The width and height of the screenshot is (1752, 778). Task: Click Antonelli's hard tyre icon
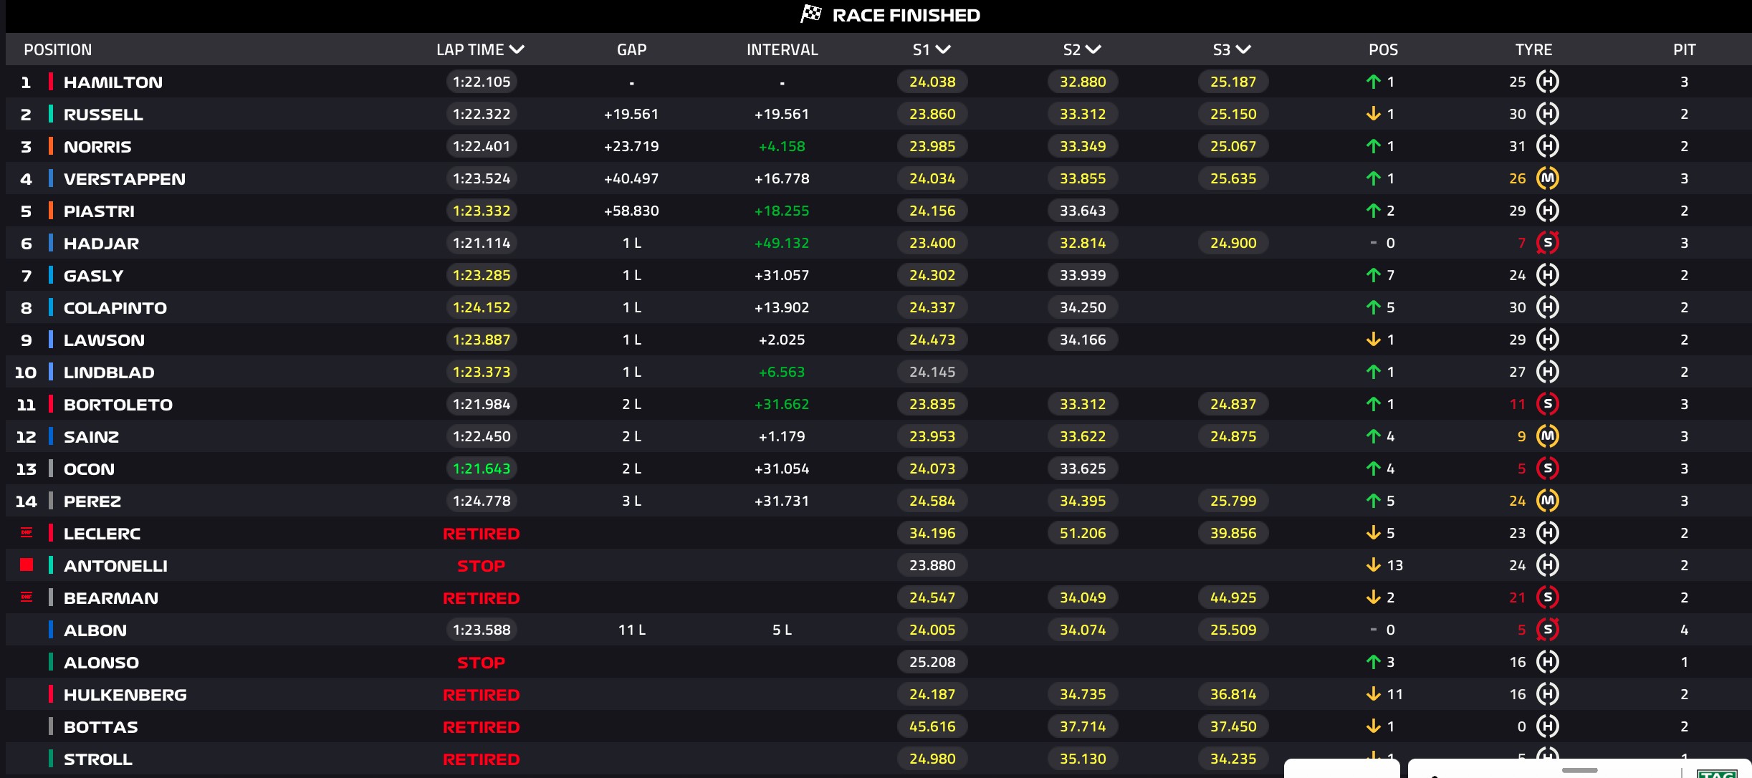tap(1548, 565)
